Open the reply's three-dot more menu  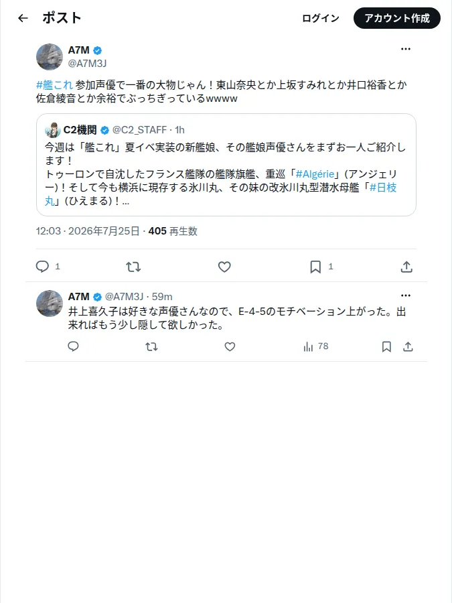coord(406,295)
